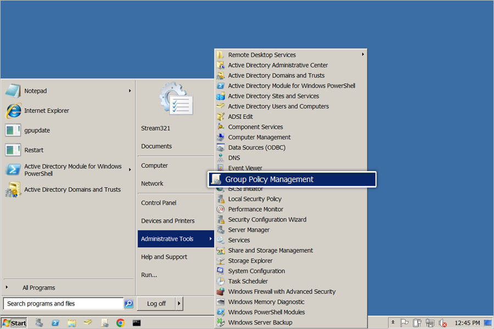Expand the Active Directory Module PowerShell jump list arrow
This screenshot has width=494, height=329.
[130, 169]
